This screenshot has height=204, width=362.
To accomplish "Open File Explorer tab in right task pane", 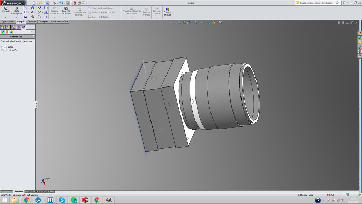I will (360, 42).
